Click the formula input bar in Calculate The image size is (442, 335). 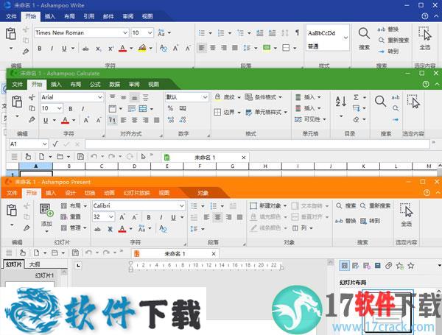point(257,144)
